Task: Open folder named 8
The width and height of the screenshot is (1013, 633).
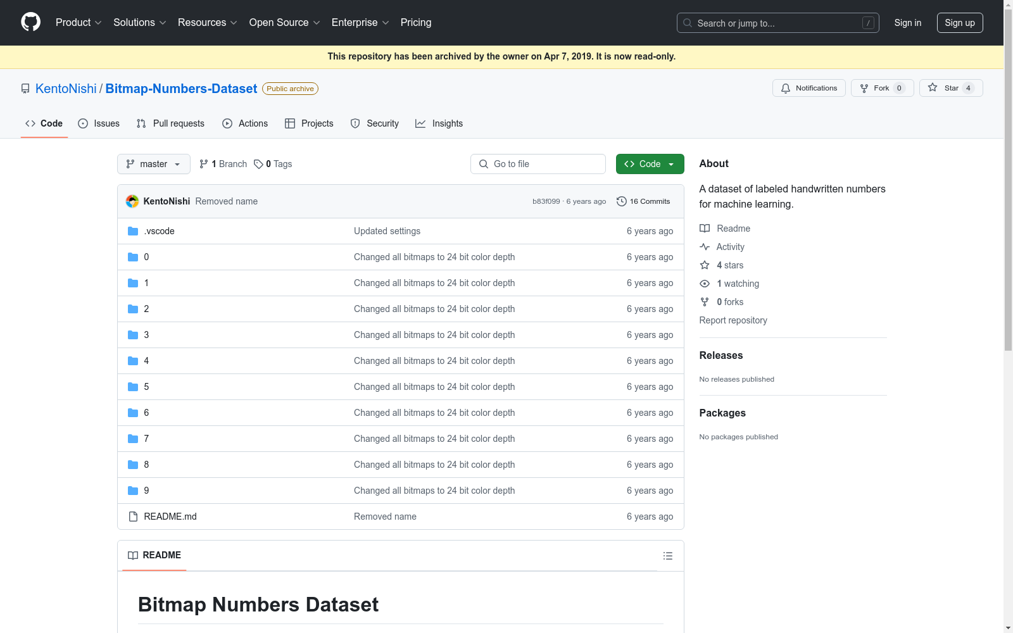Action: (x=146, y=465)
